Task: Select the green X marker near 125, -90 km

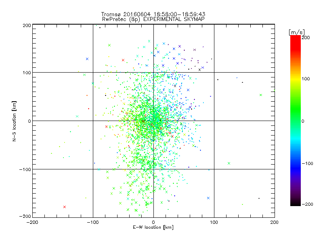Action: (229, 163)
